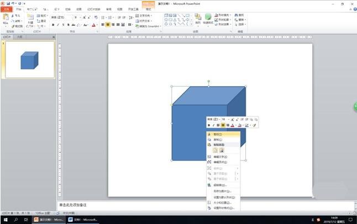
Task: Toggle Italic in the ribbon Font group
Action: point(58,25)
